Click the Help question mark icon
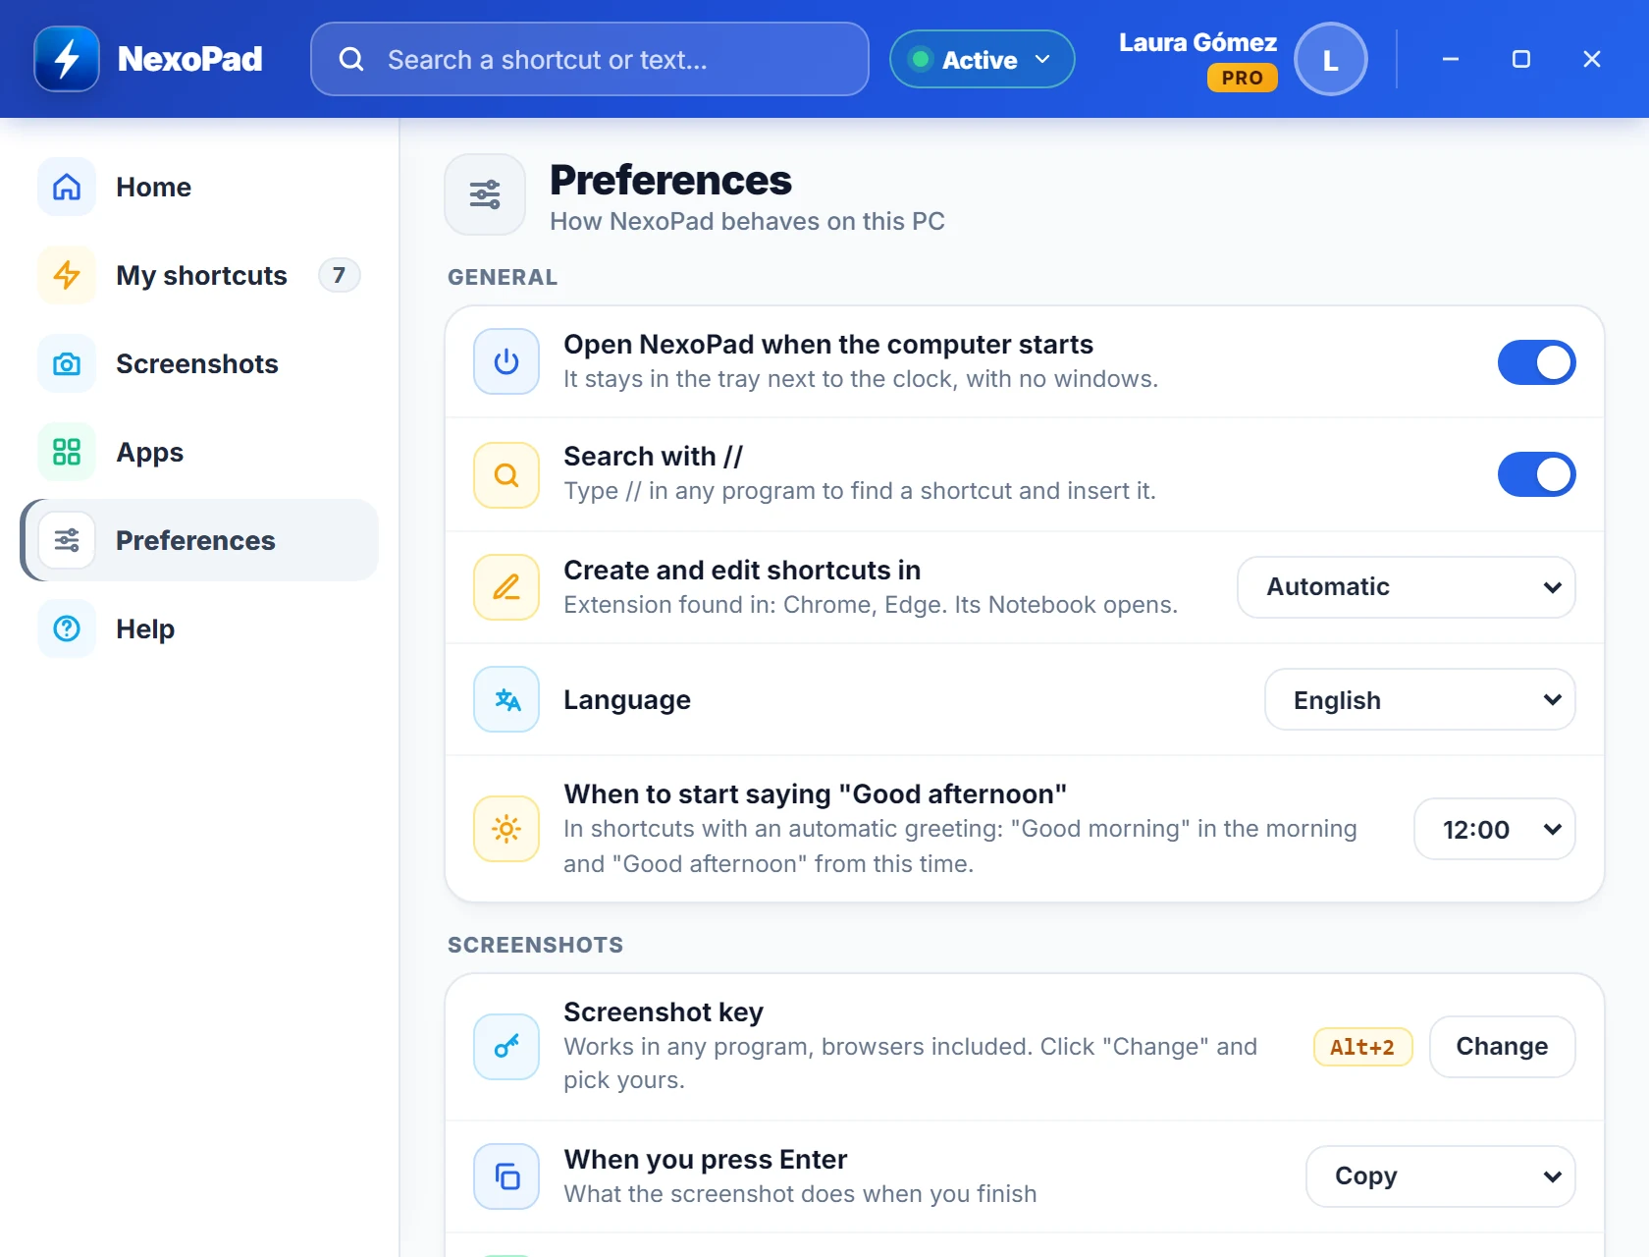The width and height of the screenshot is (1649, 1257). click(67, 628)
